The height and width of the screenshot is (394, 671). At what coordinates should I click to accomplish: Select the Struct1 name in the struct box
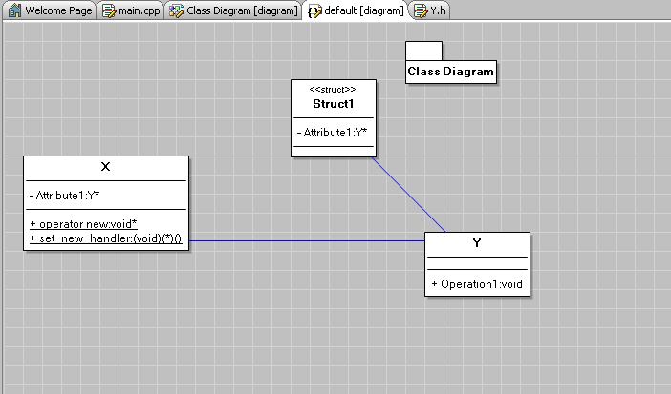click(x=333, y=103)
